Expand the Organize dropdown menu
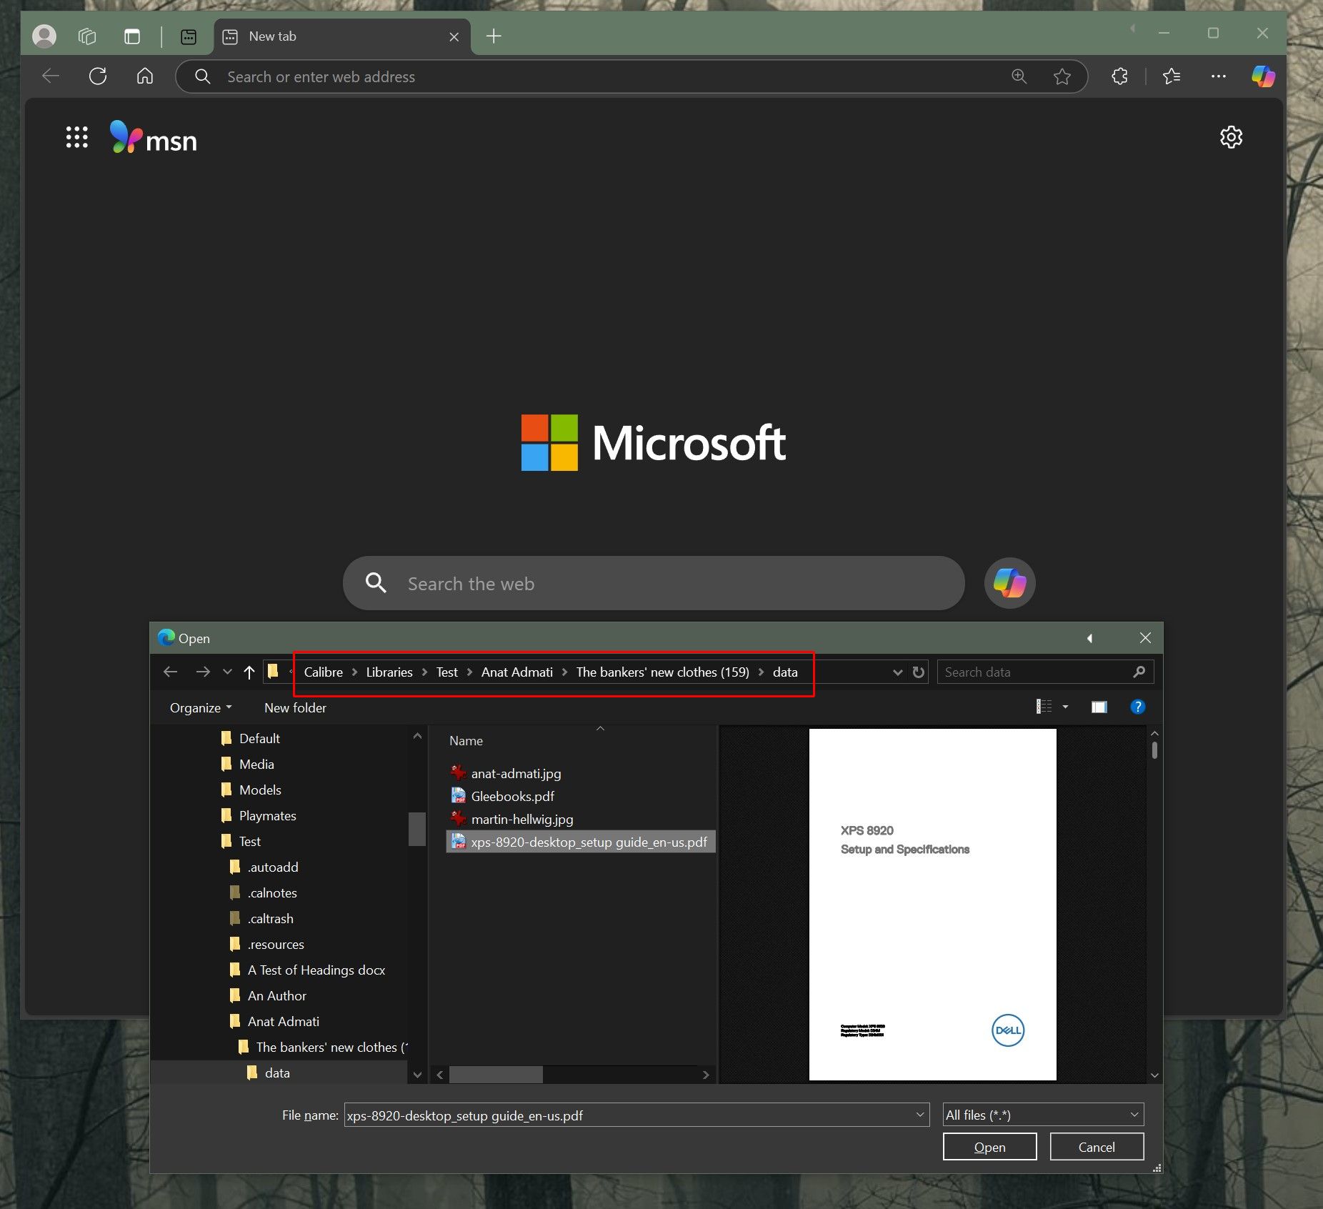Screen dimensions: 1323x1209 pos(201,708)
